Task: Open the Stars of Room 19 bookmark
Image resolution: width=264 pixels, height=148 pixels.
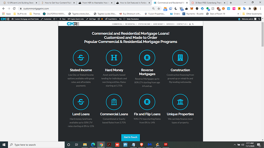Action: point(215,14)
